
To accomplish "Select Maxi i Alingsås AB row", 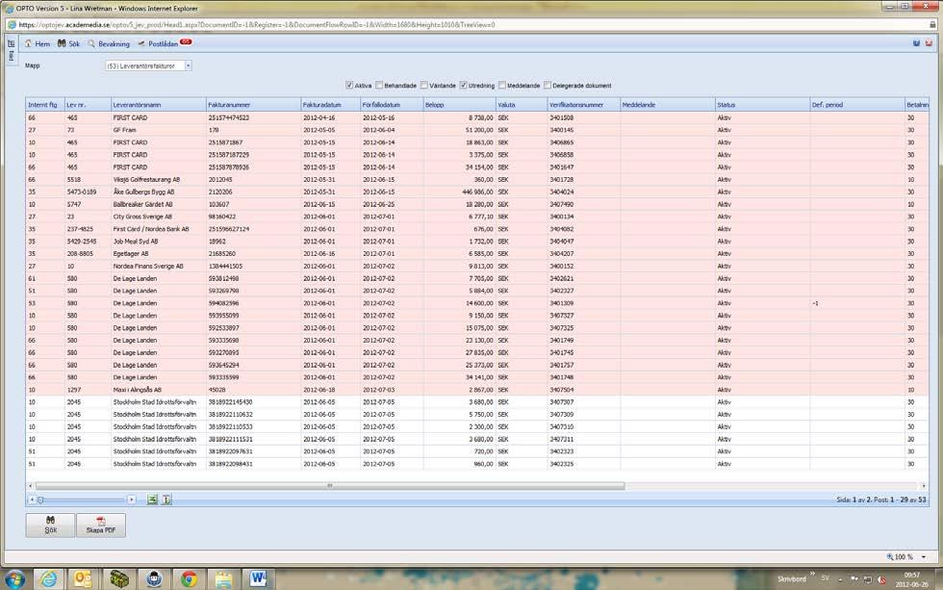I will pyautogui.click(x=477, y=390).
